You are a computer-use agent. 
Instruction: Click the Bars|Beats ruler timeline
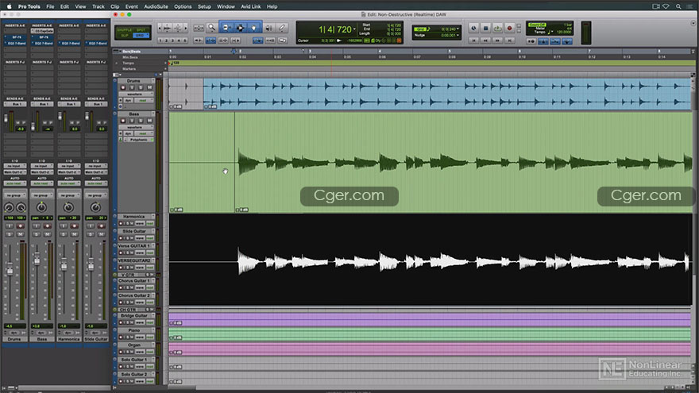[431, 52]
